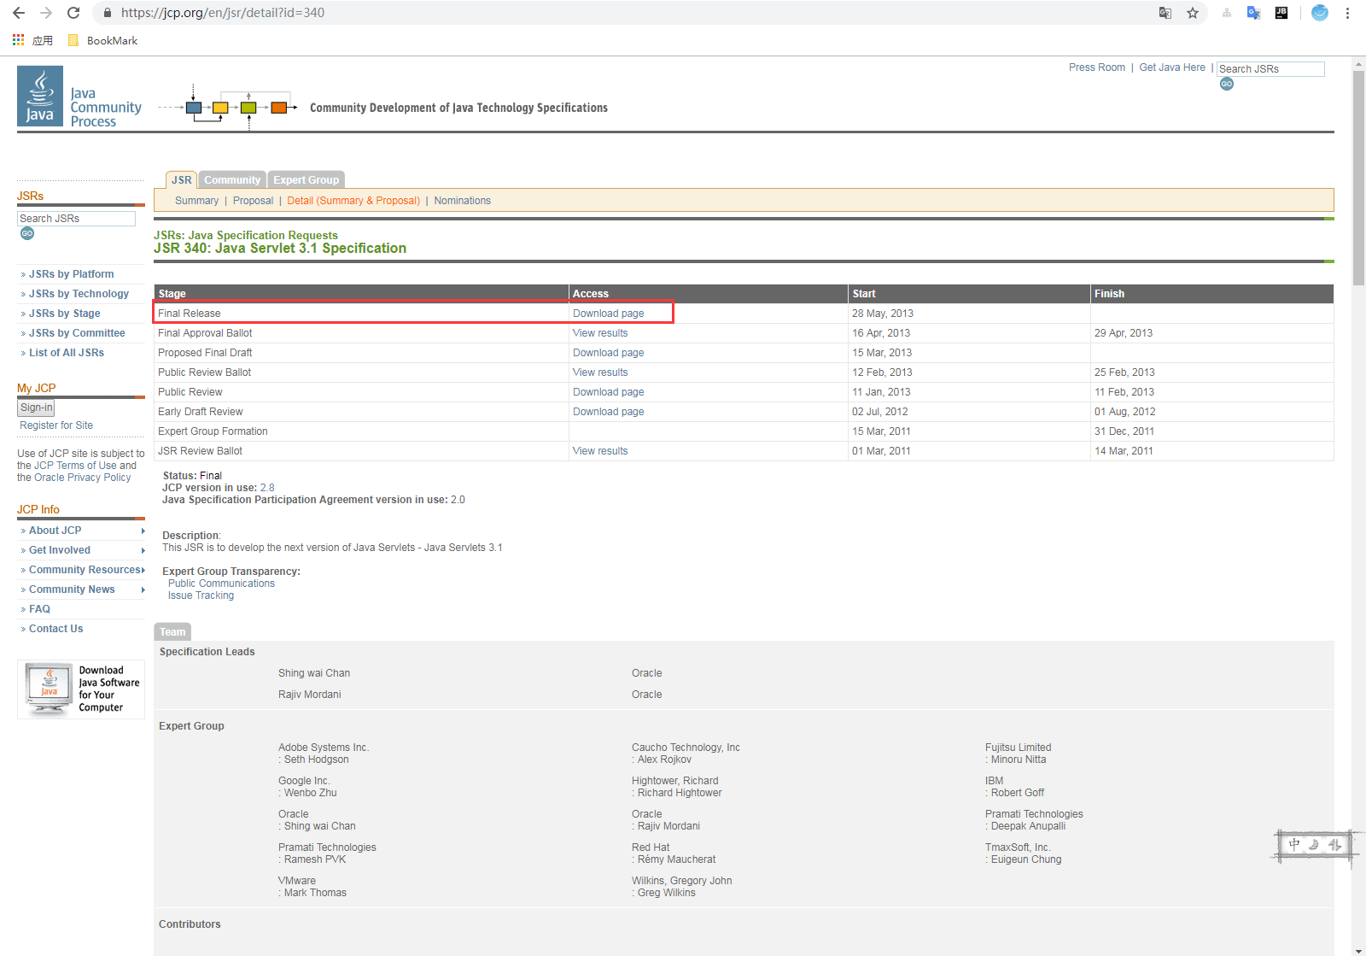Switch to the Expert Group tab

306,180
